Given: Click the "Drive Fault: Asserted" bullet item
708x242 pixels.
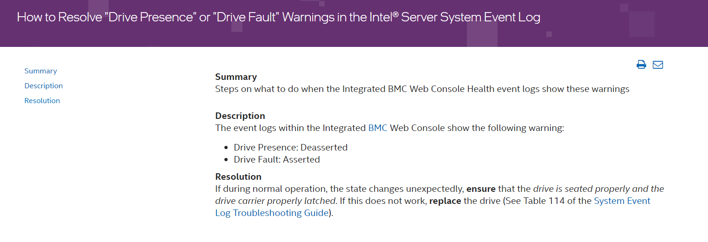Looking at the screenshot, I should coord(276,160).
